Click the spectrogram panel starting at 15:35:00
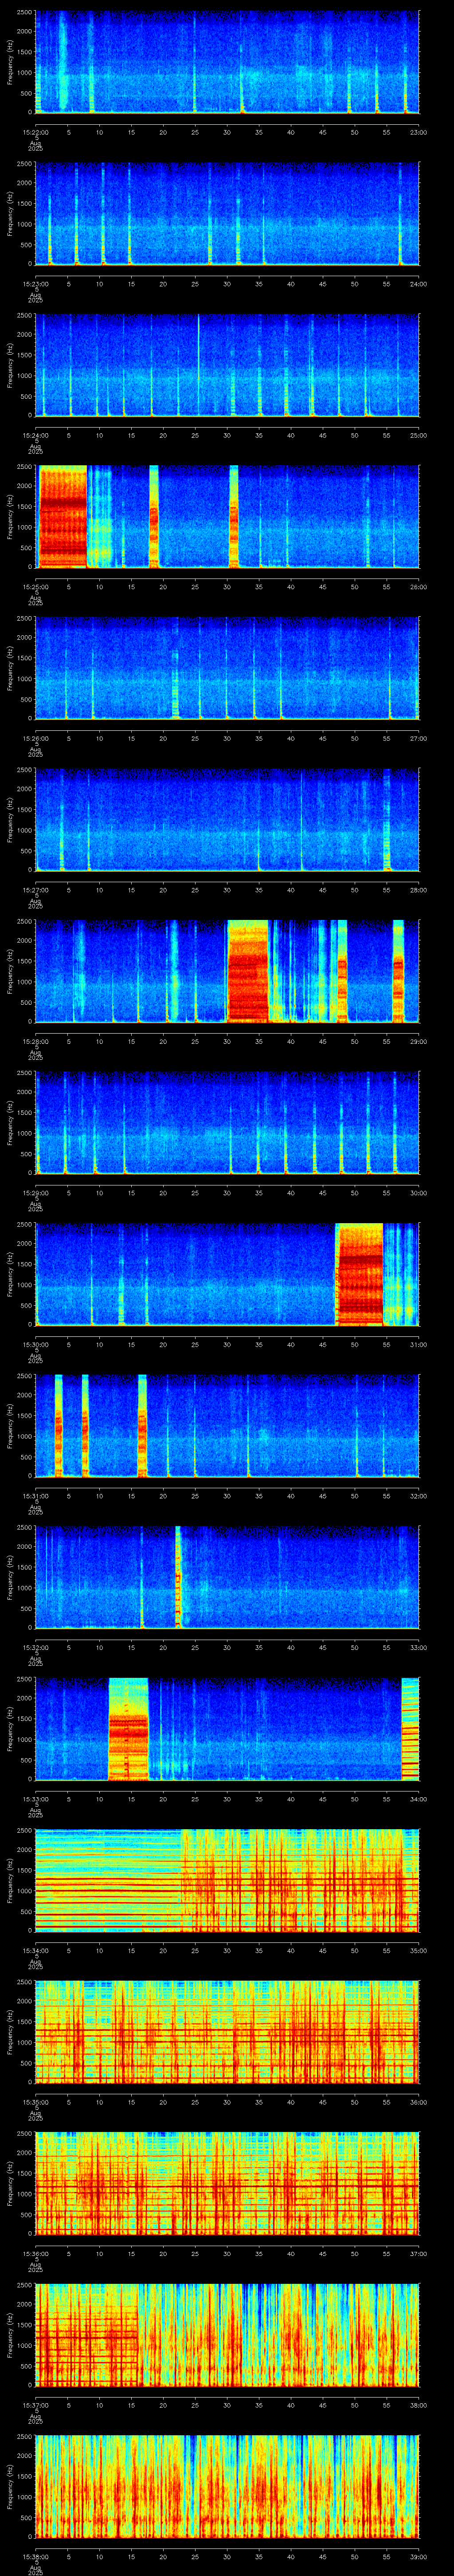The width and height of the screenshot is (454, 2576). (x=227, y=2032)
